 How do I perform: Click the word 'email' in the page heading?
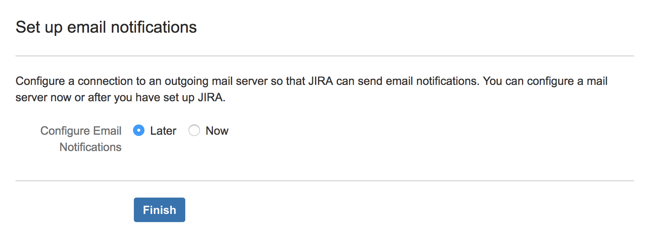pyautogui.click(x=87, y=27)
